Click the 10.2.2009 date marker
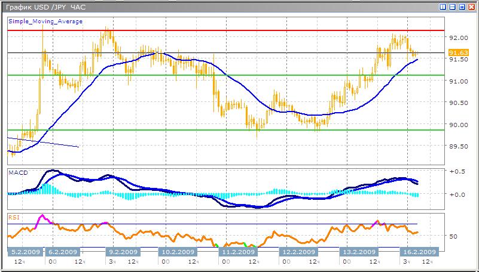The image size is (479, 272). [178, 252]
